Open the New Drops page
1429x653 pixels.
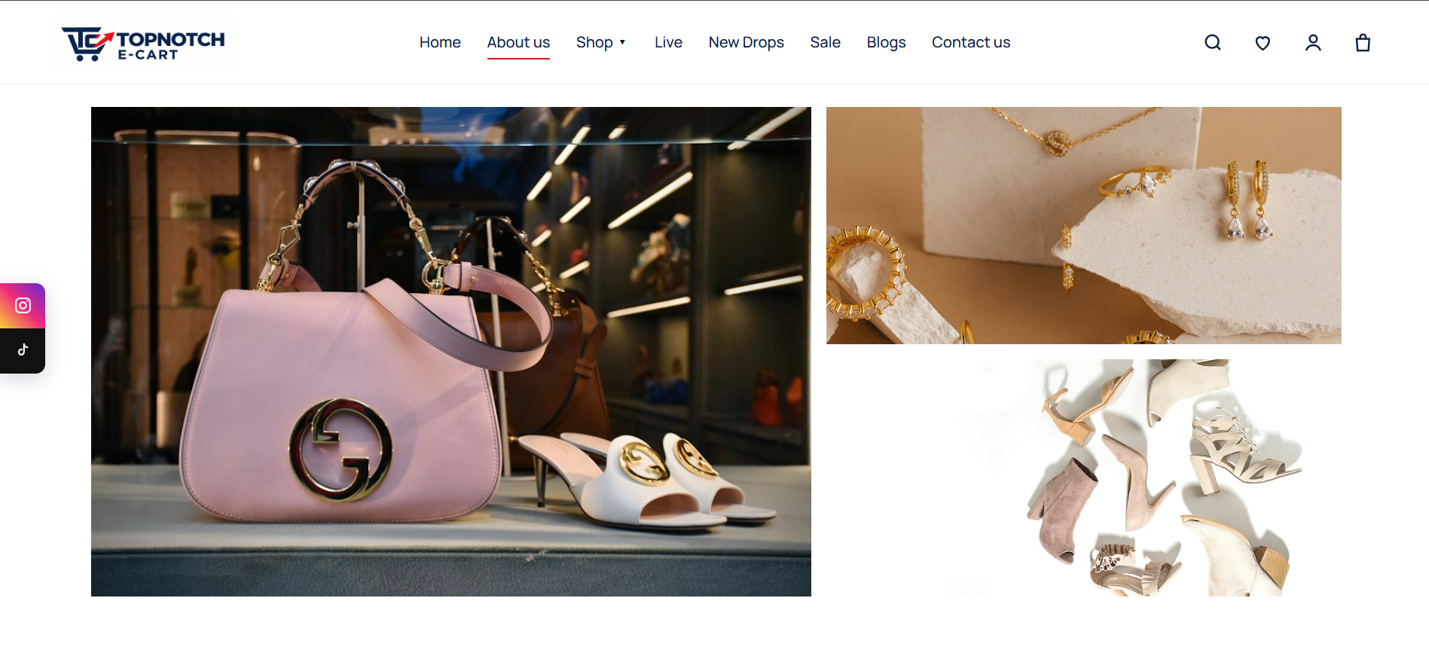coord(746,43)
